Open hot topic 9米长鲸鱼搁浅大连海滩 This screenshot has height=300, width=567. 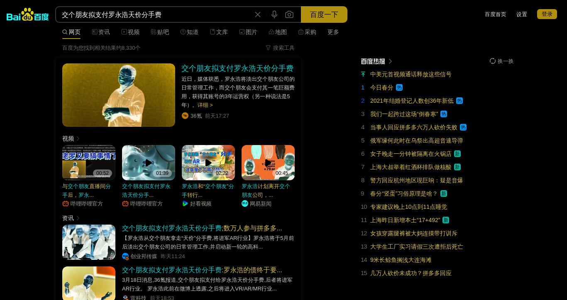[x=401, y=260]
